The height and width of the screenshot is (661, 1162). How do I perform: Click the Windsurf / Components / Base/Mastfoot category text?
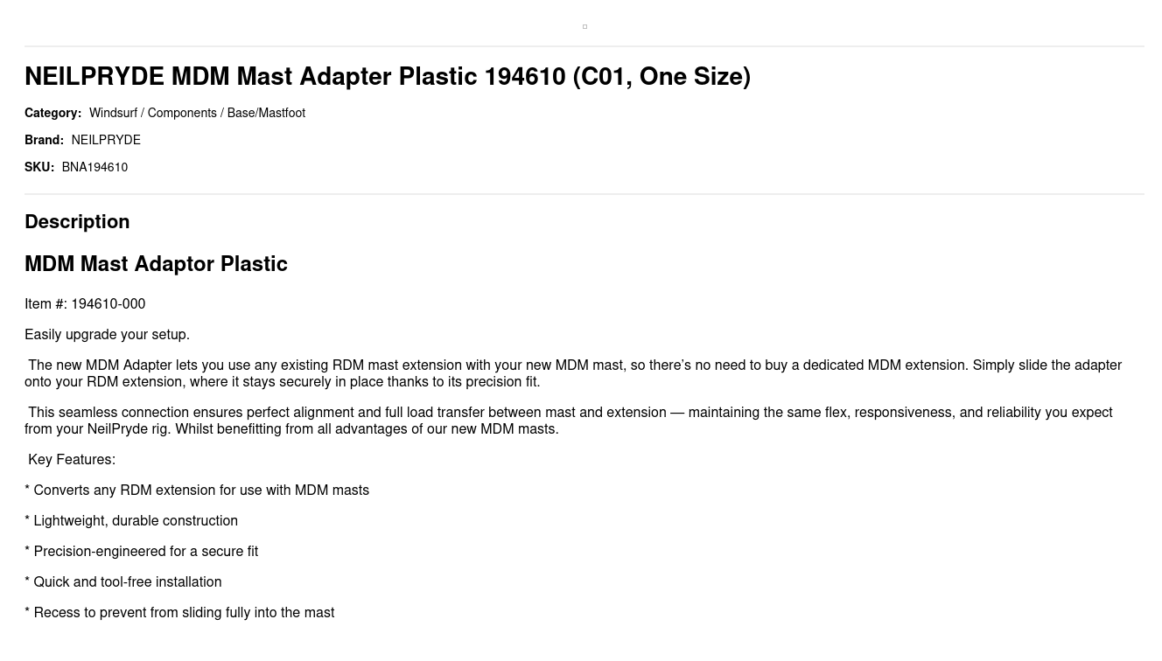(197, 113)
